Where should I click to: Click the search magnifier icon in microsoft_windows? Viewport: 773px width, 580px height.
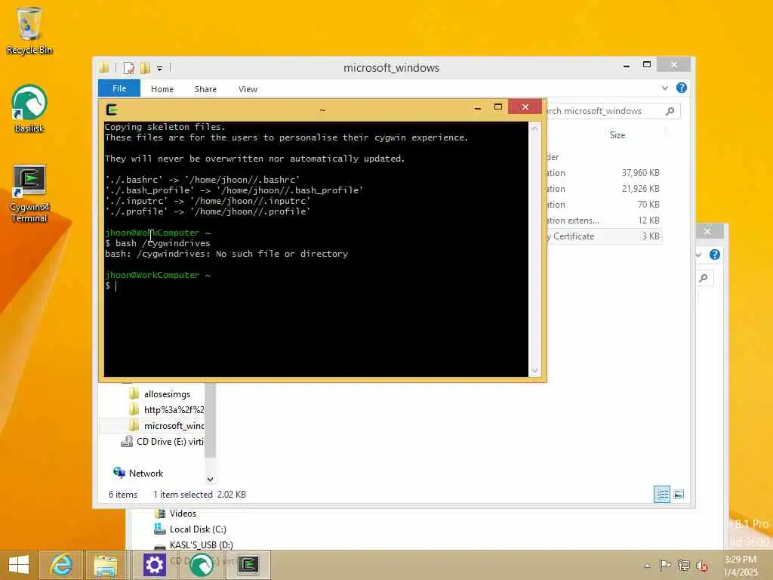tap(670, 111)
